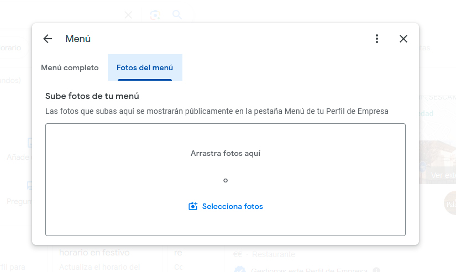Click the Selecciona fotos link

[232, 206]
